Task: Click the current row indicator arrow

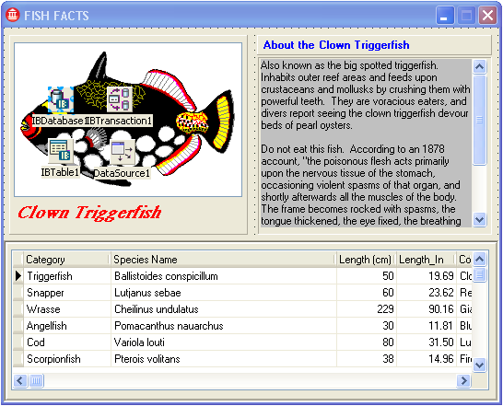Action: point(18,276)
